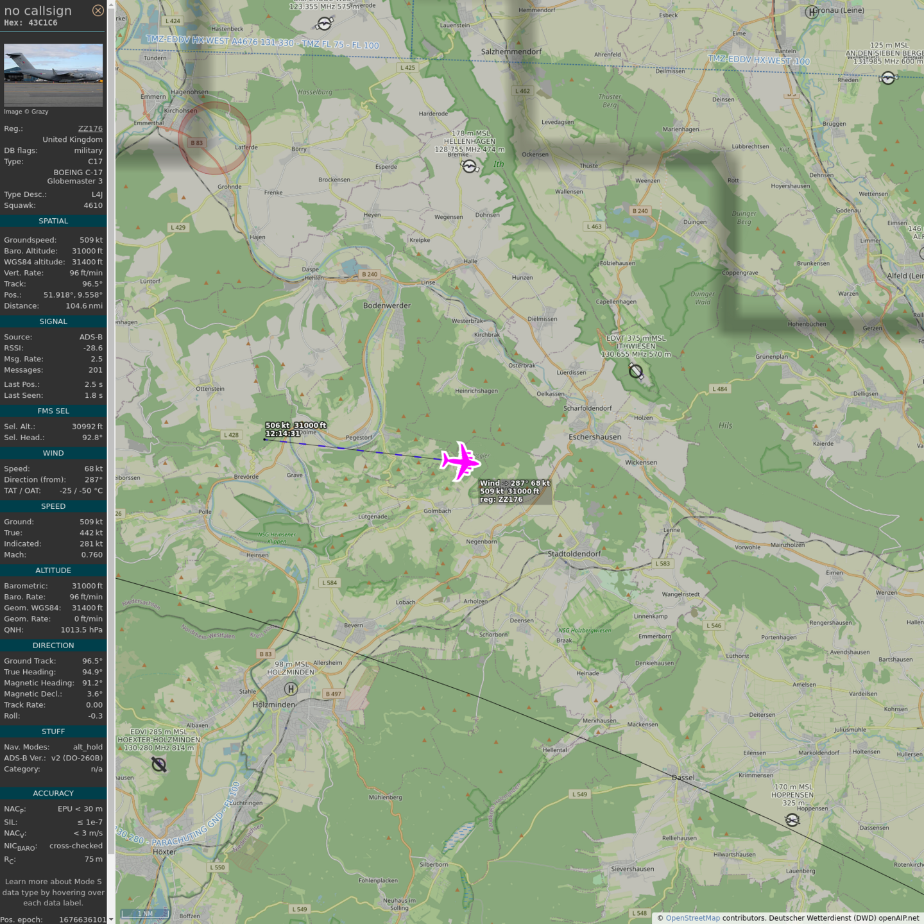
Task: Click the Gronau (Leine) helipad icon
Action: point(812,12)
